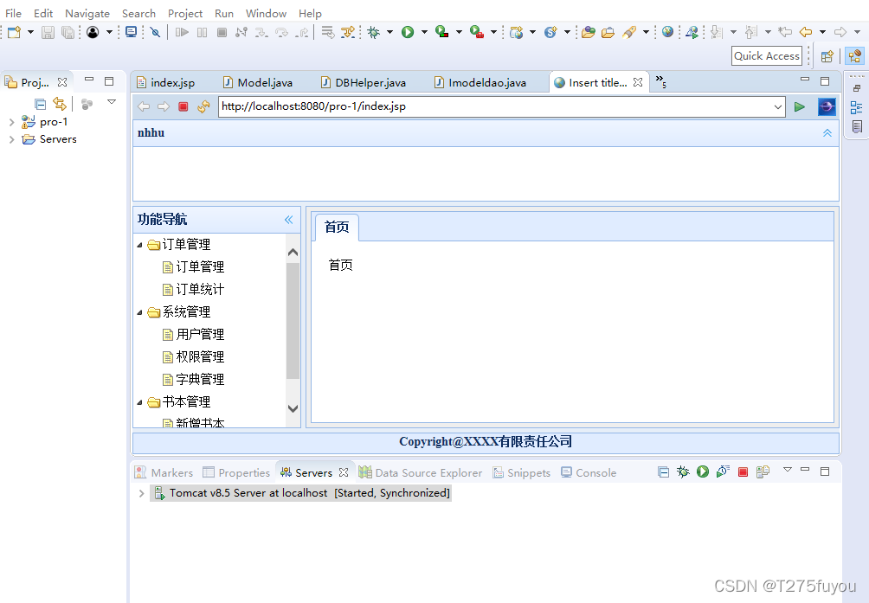Screen dimensions: 869x603
Task: Show hidden editor tabs list (»5)
Action: pyautogui.click(x=660, y=81)
